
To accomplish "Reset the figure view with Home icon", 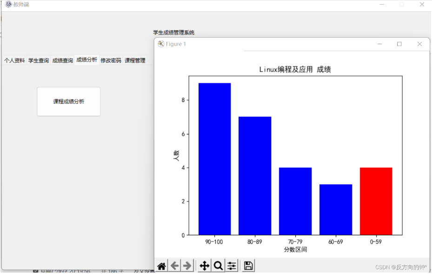I will [162, 266].
